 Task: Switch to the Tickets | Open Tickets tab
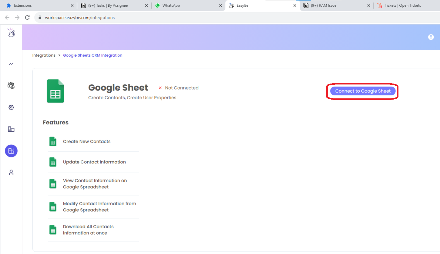pyautogui.click(x=402, y=5)
